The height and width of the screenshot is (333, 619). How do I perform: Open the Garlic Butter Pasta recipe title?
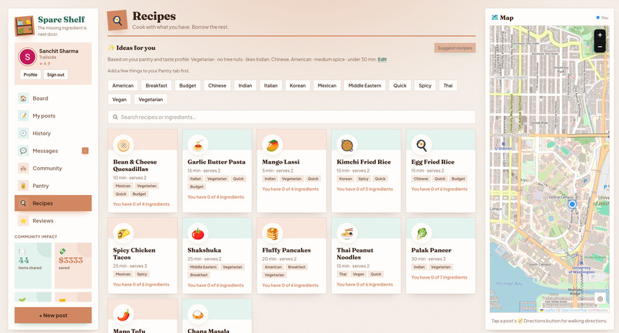[x=217, y=162]
